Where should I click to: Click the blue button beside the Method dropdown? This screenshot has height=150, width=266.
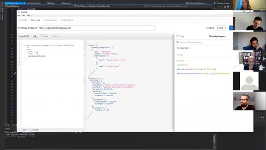(231, 28)
